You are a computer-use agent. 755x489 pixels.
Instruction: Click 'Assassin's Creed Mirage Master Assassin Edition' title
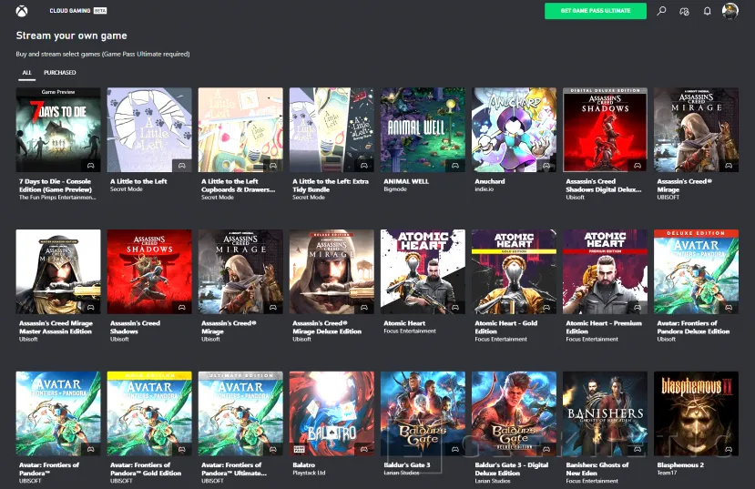[56, 327]
